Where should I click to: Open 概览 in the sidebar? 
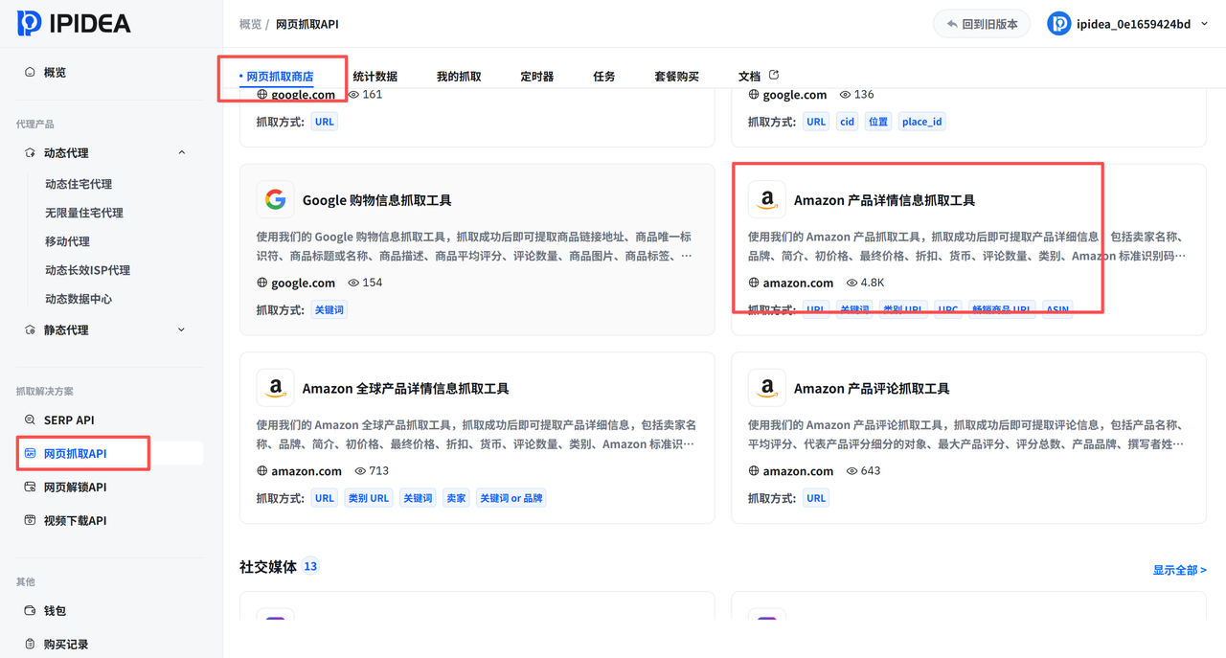pos(56,72)
